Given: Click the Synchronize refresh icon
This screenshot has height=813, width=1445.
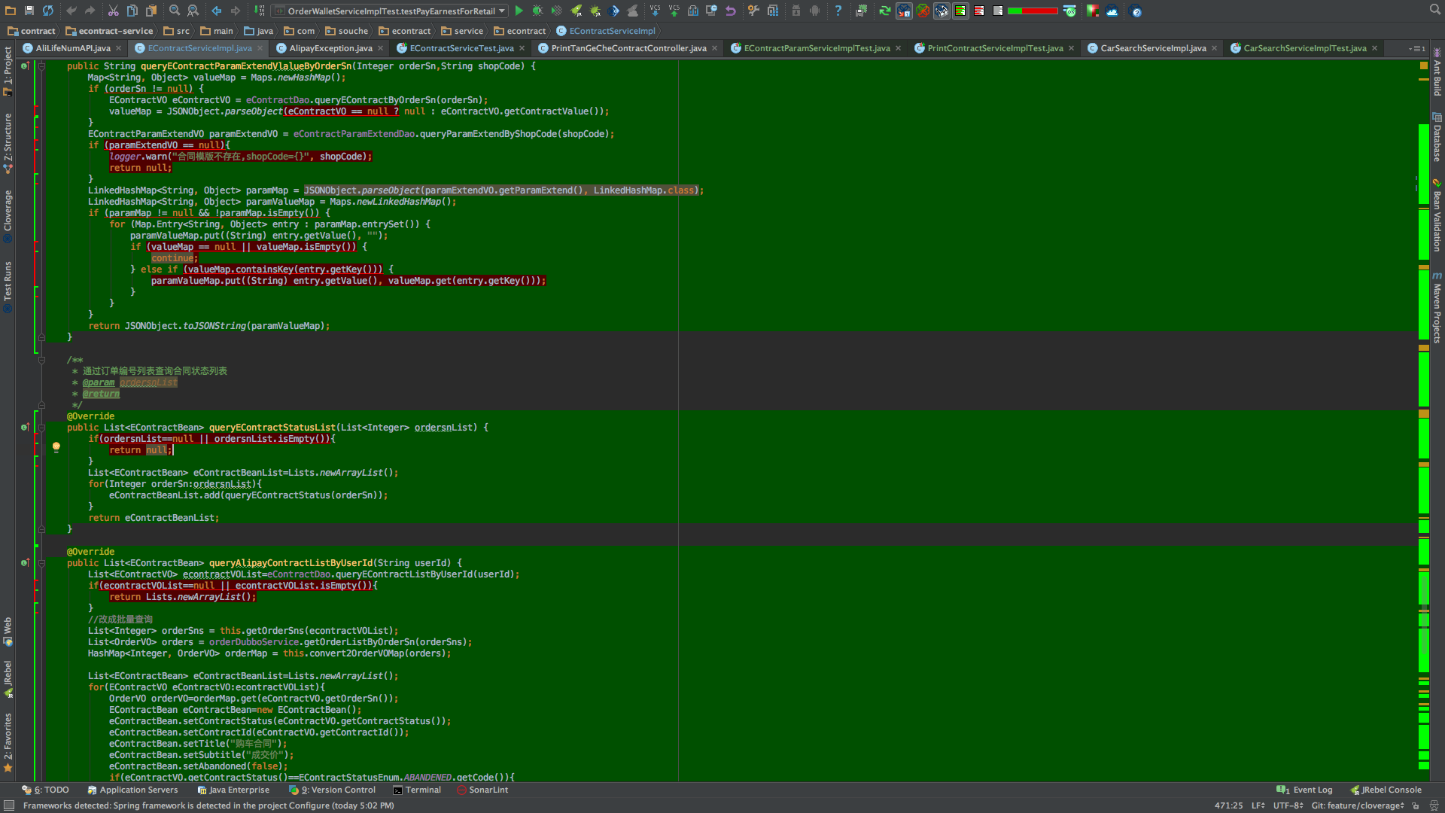Looking at the screenshot, I should click(48, 11).
